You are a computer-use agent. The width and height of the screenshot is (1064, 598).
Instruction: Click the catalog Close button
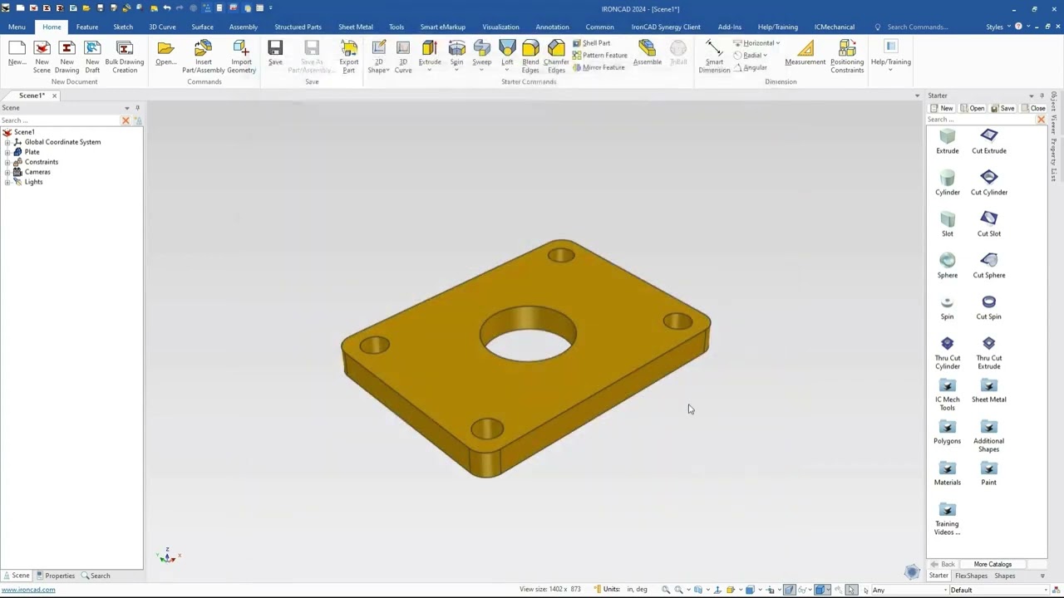pyautogui.click(x=1033, y=108)
